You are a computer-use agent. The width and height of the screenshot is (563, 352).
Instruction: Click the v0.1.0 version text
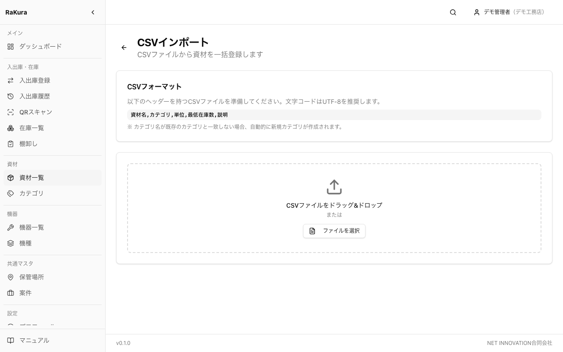[x=123, y=343]
